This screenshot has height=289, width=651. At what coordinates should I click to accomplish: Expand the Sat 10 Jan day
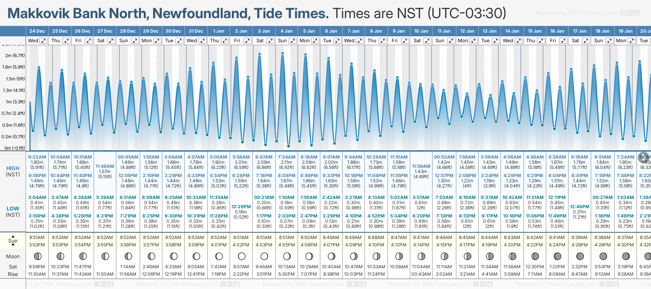point(427,41)
